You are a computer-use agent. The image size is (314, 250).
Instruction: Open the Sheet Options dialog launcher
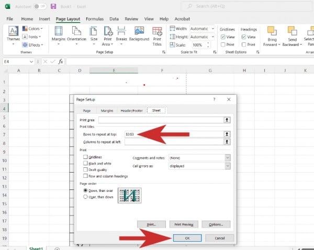pos(257,52)
